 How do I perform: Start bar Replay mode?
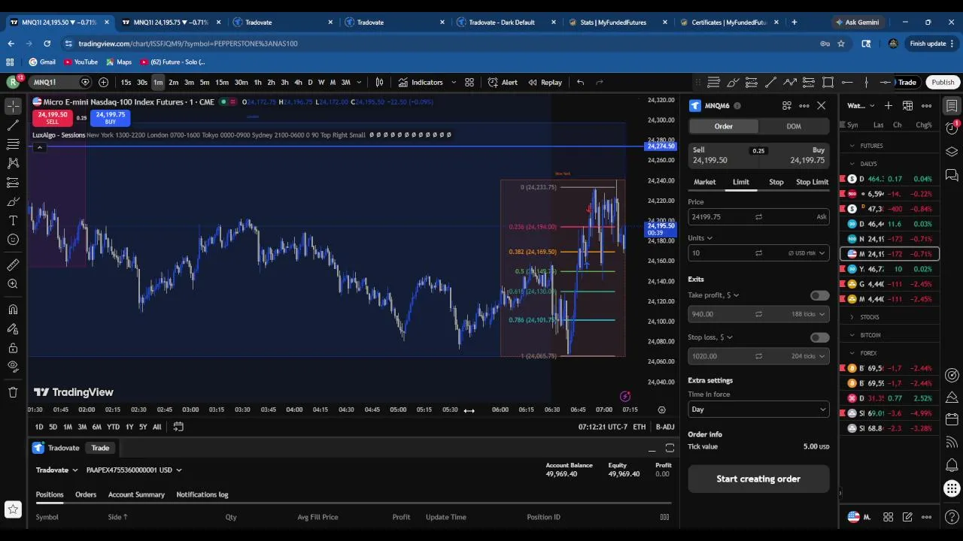click(x=545, y=82)
